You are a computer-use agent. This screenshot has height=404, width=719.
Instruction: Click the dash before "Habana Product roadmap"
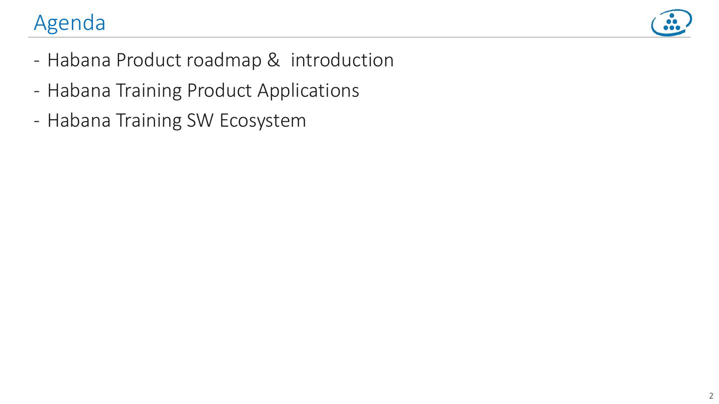pos(37,61)
